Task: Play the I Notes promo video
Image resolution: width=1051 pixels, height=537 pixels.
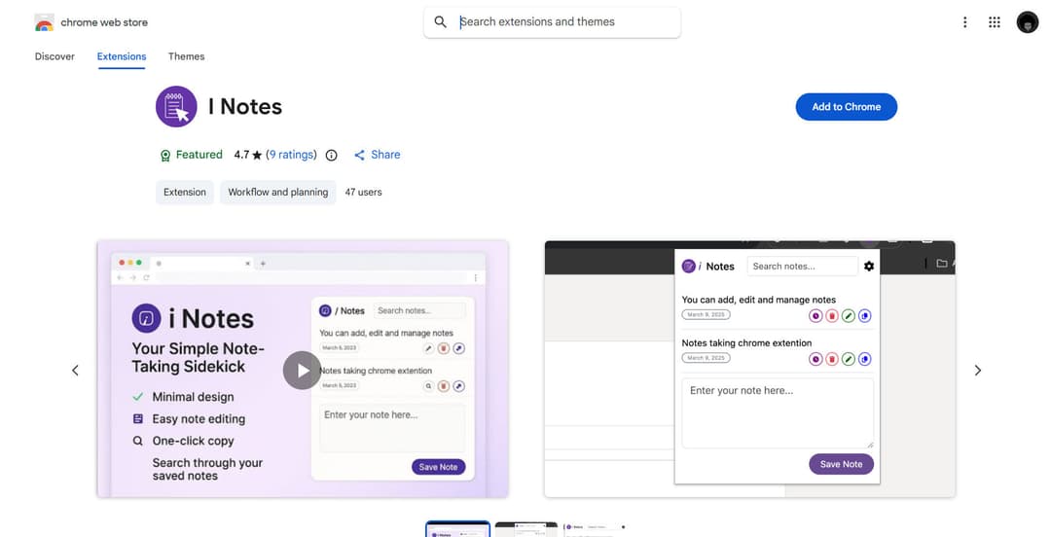Action: click(303, 370)
